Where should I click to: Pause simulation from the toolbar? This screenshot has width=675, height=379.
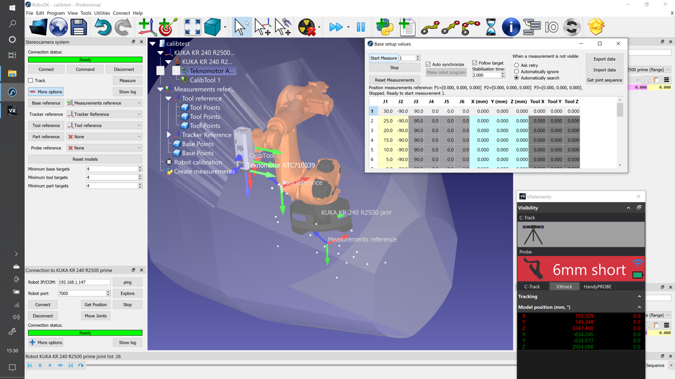[x=361, y=27]
